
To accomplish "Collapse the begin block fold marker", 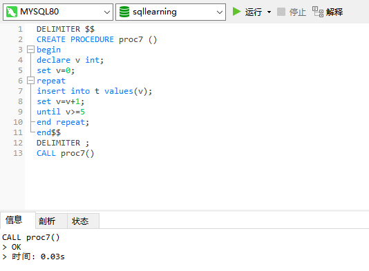I will tap(30, 50).
